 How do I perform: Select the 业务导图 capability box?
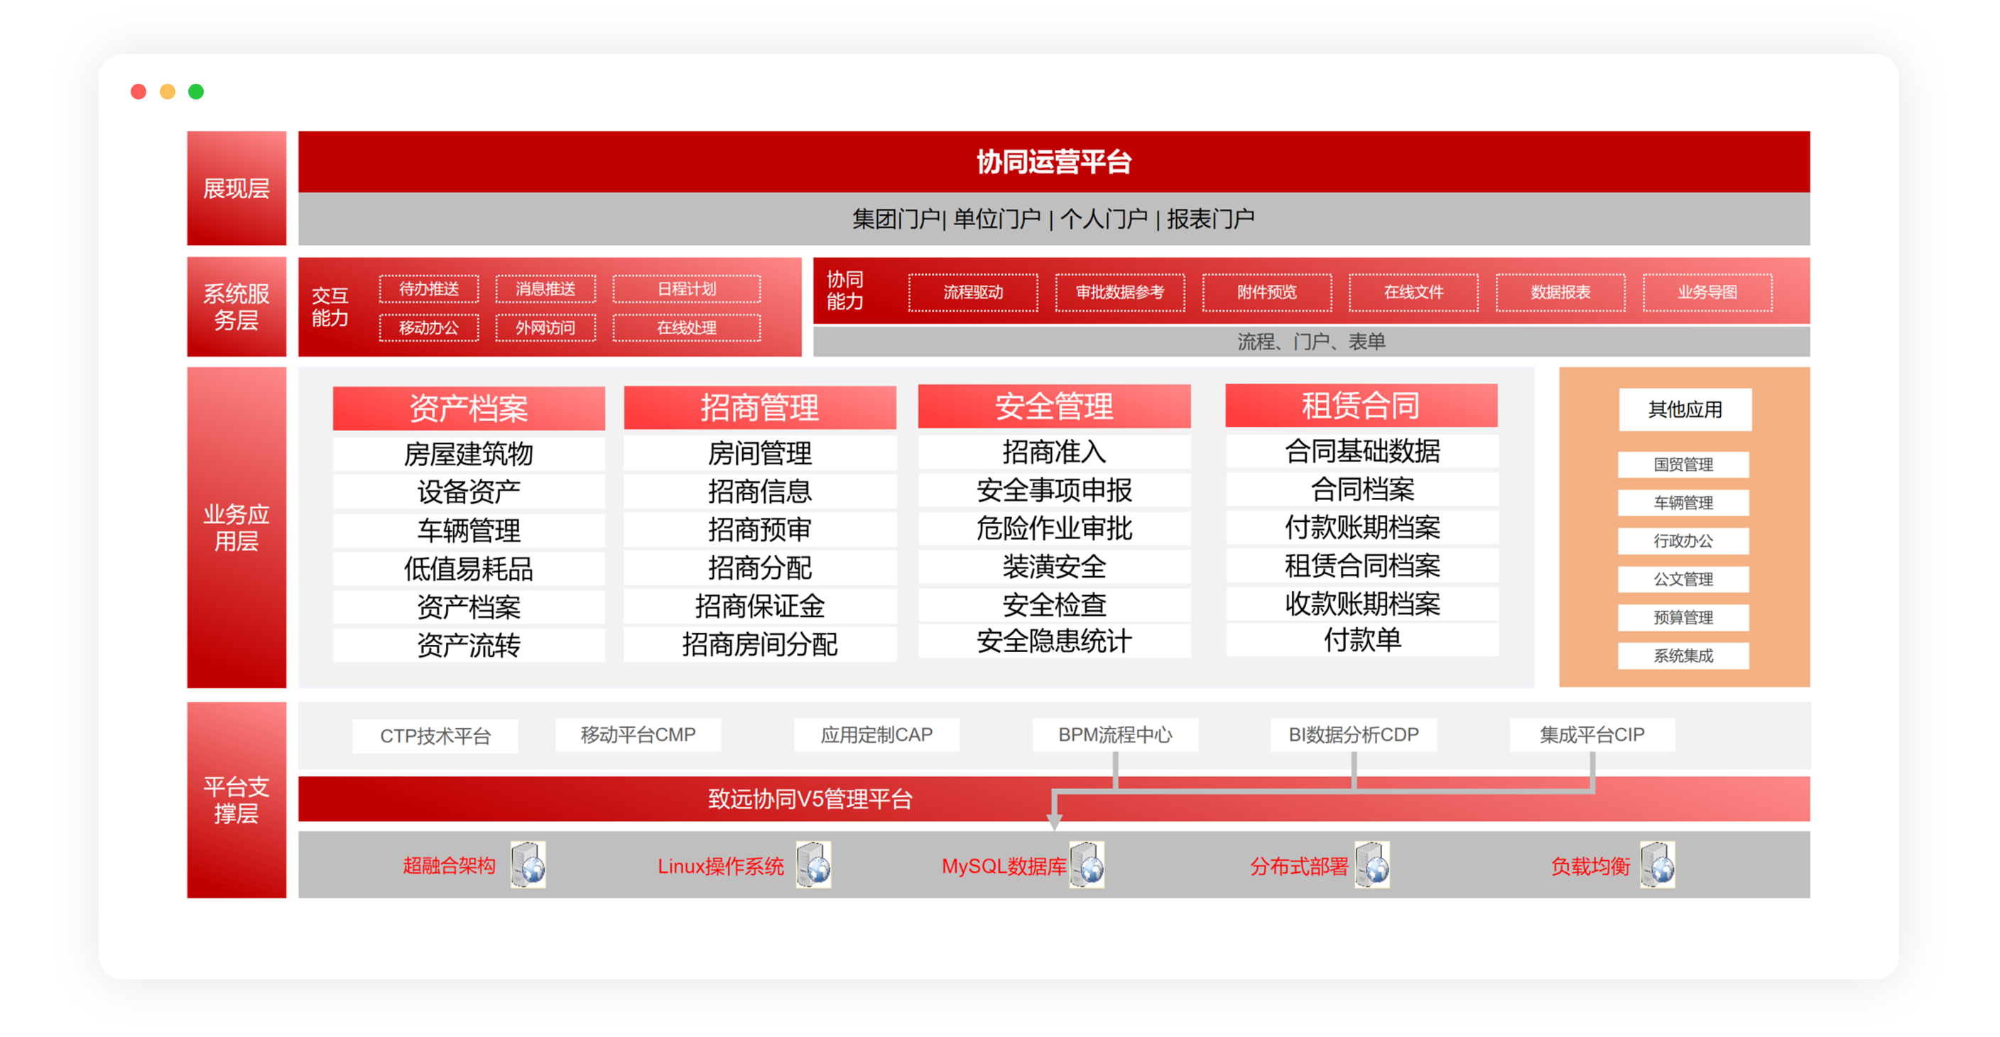pyautogui.click(x=1708, y=293)
